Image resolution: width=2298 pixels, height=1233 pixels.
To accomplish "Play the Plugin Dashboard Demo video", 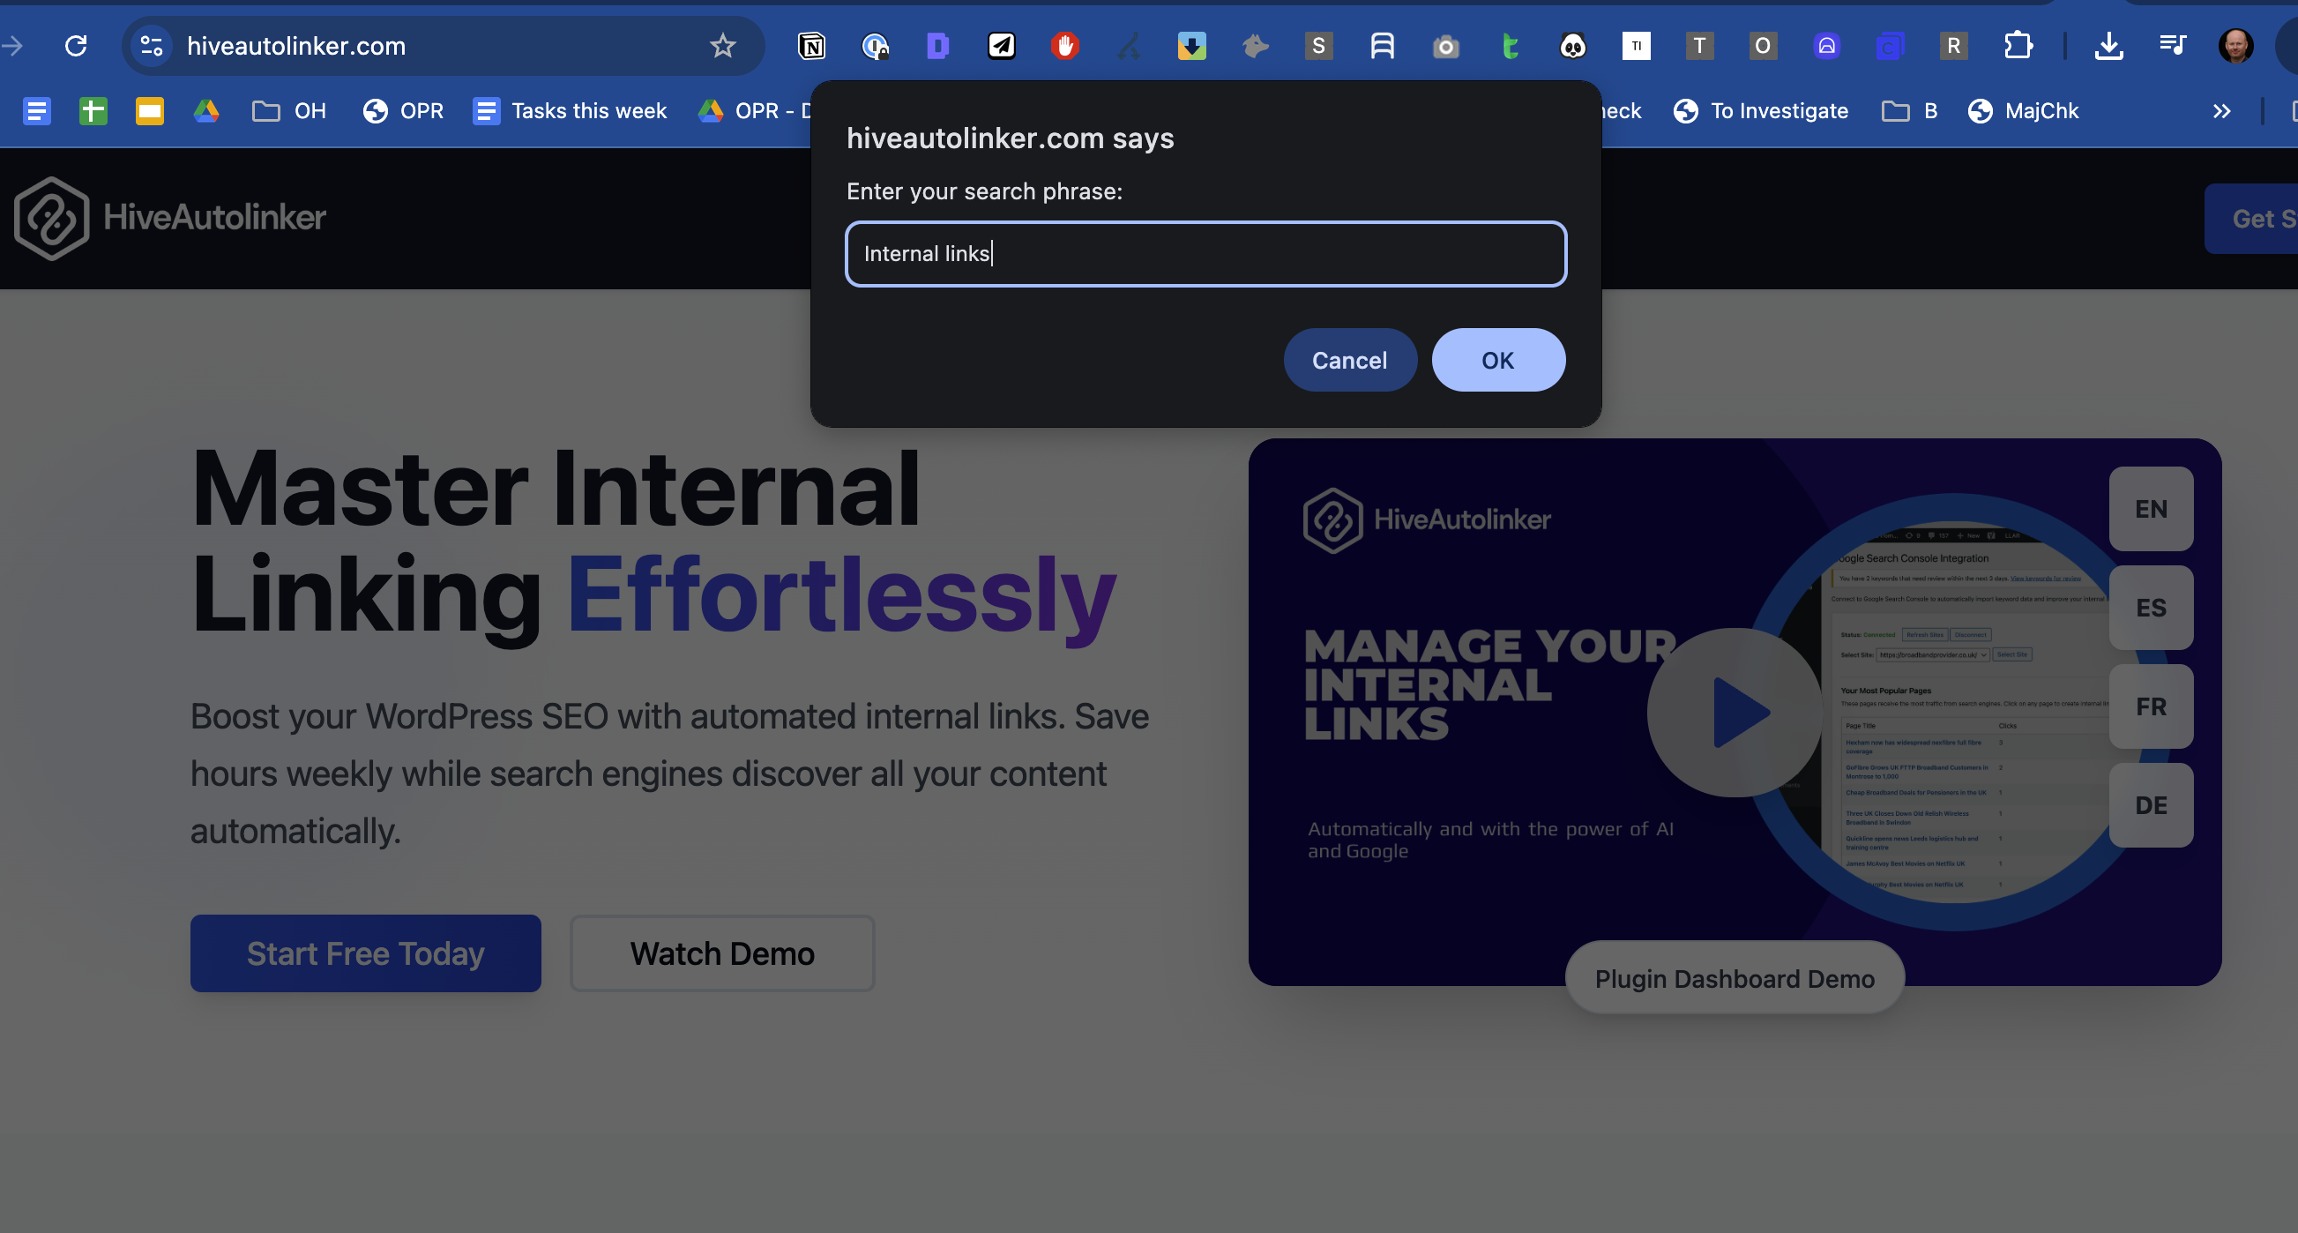I will coord(1735,711).
